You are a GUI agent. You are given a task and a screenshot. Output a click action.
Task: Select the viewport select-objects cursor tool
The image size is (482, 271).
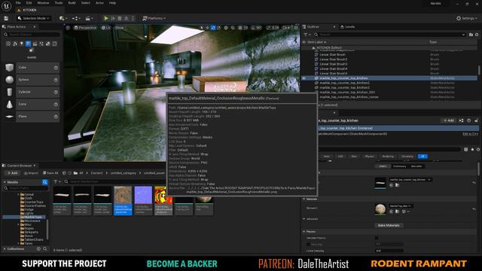[202, 28]
